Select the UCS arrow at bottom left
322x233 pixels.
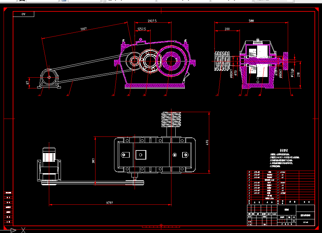pyautogui.click(x=13, y=230)
